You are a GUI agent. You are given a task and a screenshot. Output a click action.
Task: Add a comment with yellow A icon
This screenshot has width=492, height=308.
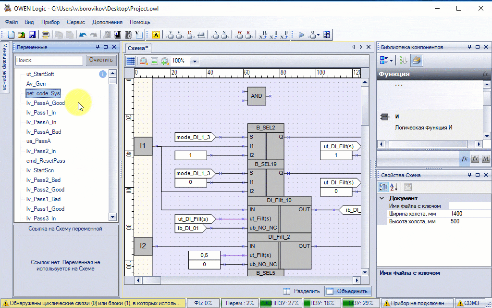156,35
